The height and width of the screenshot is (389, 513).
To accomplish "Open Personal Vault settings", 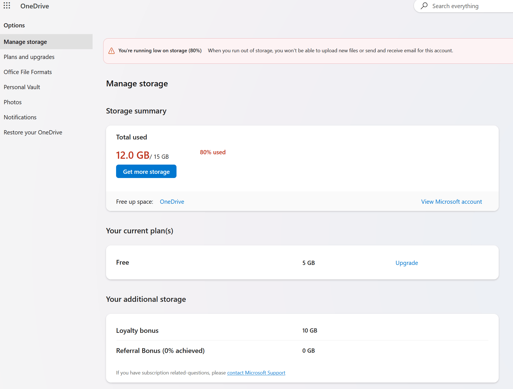I will click(22, 87).
